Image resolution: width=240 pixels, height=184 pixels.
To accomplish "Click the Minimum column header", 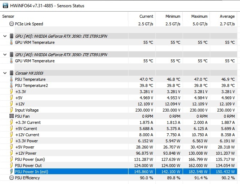I will point(173,16).
